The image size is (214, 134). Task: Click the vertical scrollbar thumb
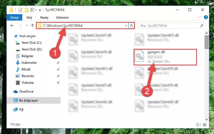(x=206, y=42)
